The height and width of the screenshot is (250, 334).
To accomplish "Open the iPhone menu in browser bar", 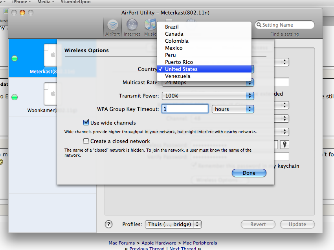I will tap(22, 2).
